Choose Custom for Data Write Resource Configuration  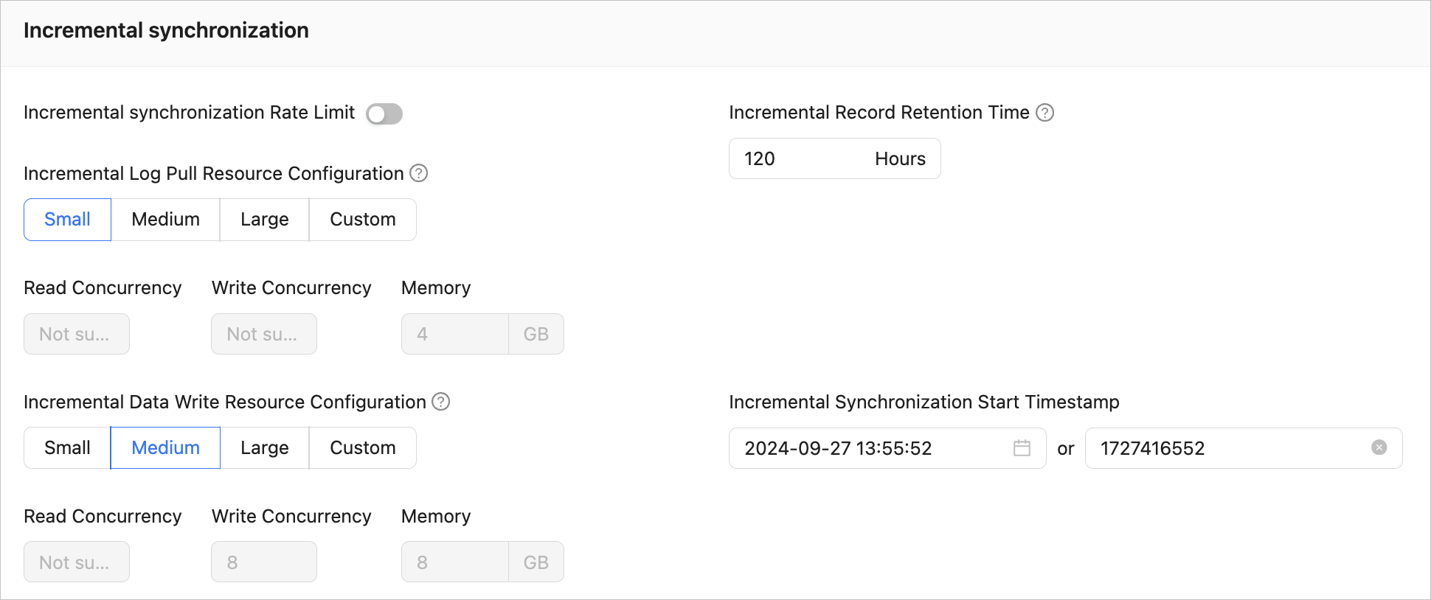point(362,448)
